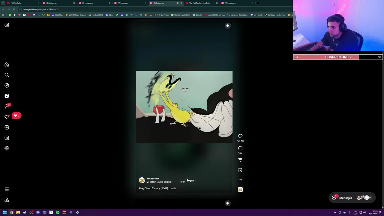Image resolution: width=384 pixels, height=216 pixels.
Task: Mute audio on active Instagram tab
Action: pyautogui.click(x=177, y=3)
